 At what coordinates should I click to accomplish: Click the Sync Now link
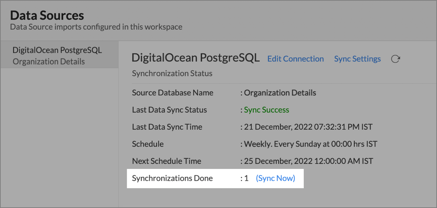(275, 178)
